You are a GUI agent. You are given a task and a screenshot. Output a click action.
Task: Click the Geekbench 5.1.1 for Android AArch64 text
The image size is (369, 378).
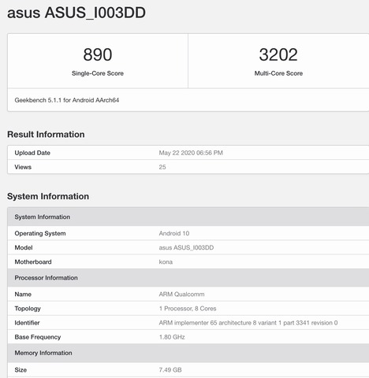[x=67, y=100]
